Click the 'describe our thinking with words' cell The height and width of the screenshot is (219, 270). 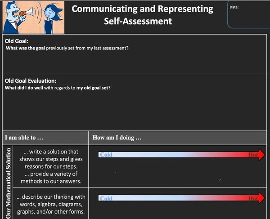click(51, 204)
